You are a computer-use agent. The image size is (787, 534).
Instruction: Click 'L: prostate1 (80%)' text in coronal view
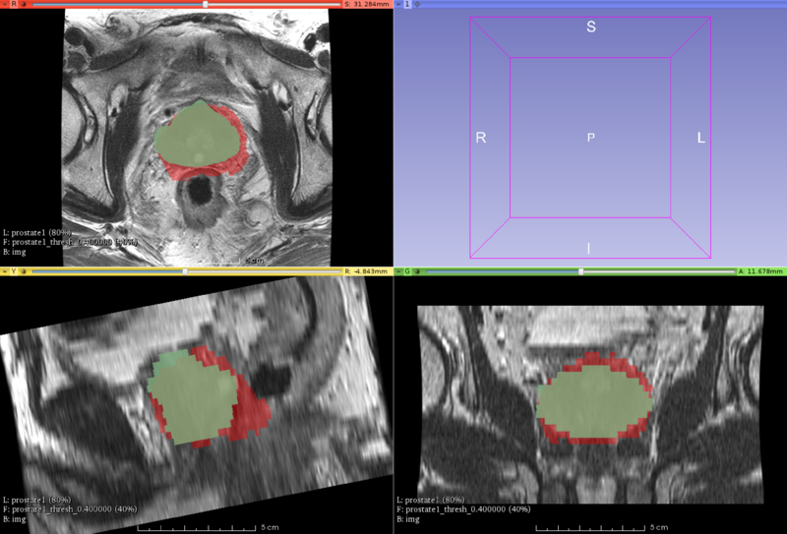(431, 500)
